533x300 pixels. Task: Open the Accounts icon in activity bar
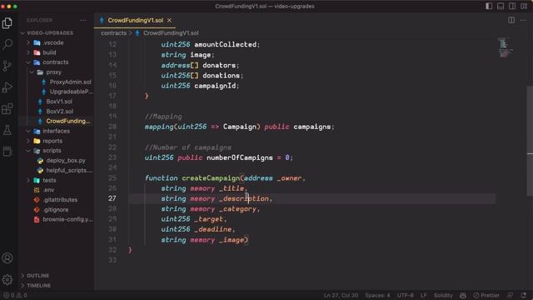point(7,258)
